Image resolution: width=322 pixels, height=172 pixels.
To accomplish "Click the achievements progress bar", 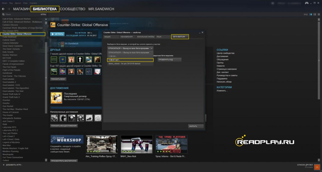I will click(76, 108).
